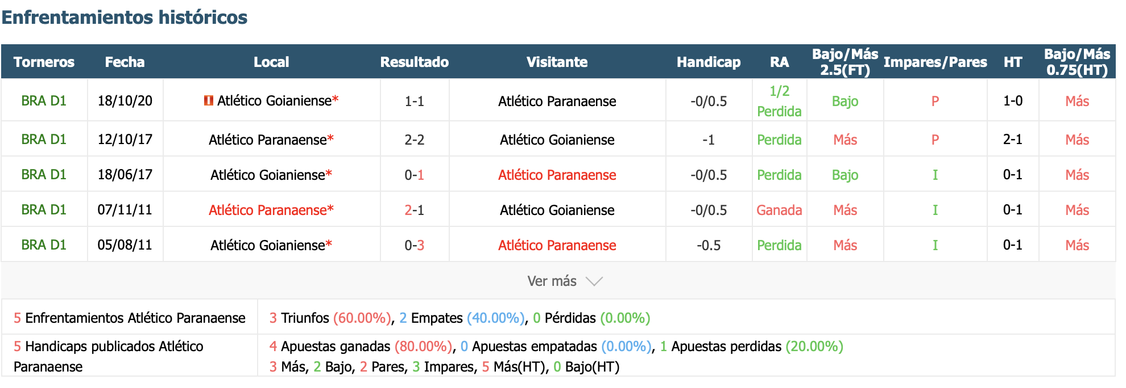
Task: Click the 1/2 Perdida RA cell
Action: pyautogui.click(x=779, y=101)
